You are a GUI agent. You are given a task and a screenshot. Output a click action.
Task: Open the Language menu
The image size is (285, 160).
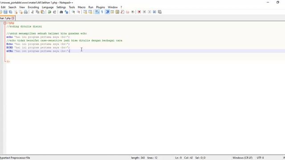click(x=48, y=7)
